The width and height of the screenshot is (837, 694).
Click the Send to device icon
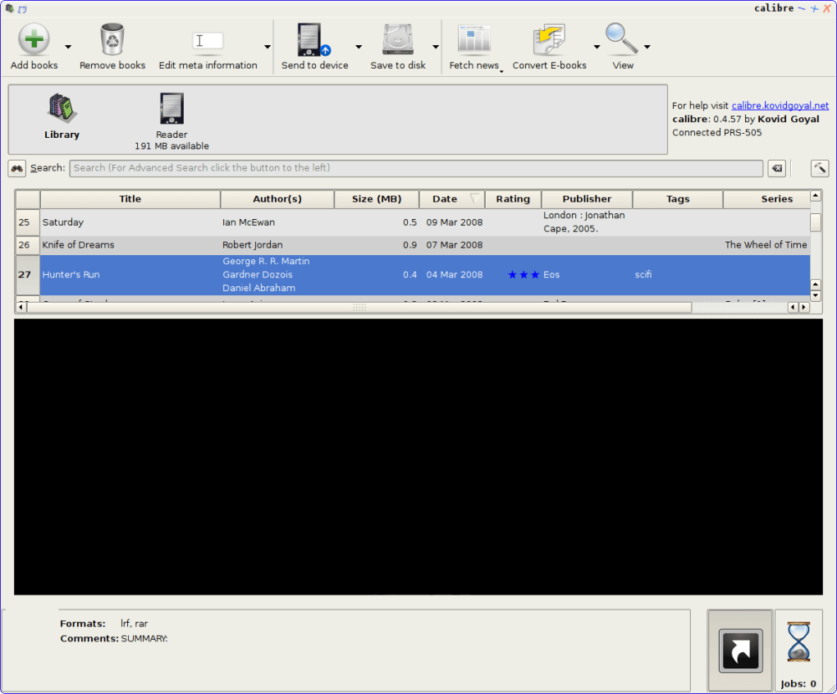click(x=310, y=39)
